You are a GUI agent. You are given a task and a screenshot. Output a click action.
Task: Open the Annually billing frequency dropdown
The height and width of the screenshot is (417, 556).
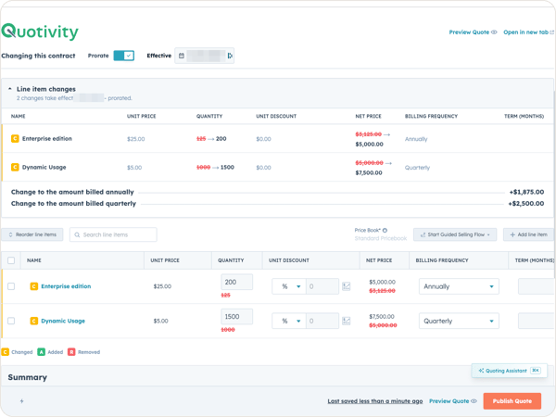click(459, 286)
